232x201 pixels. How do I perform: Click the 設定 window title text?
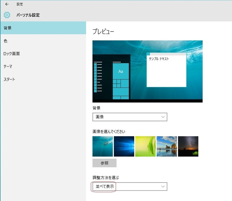(x=20, y=4)
